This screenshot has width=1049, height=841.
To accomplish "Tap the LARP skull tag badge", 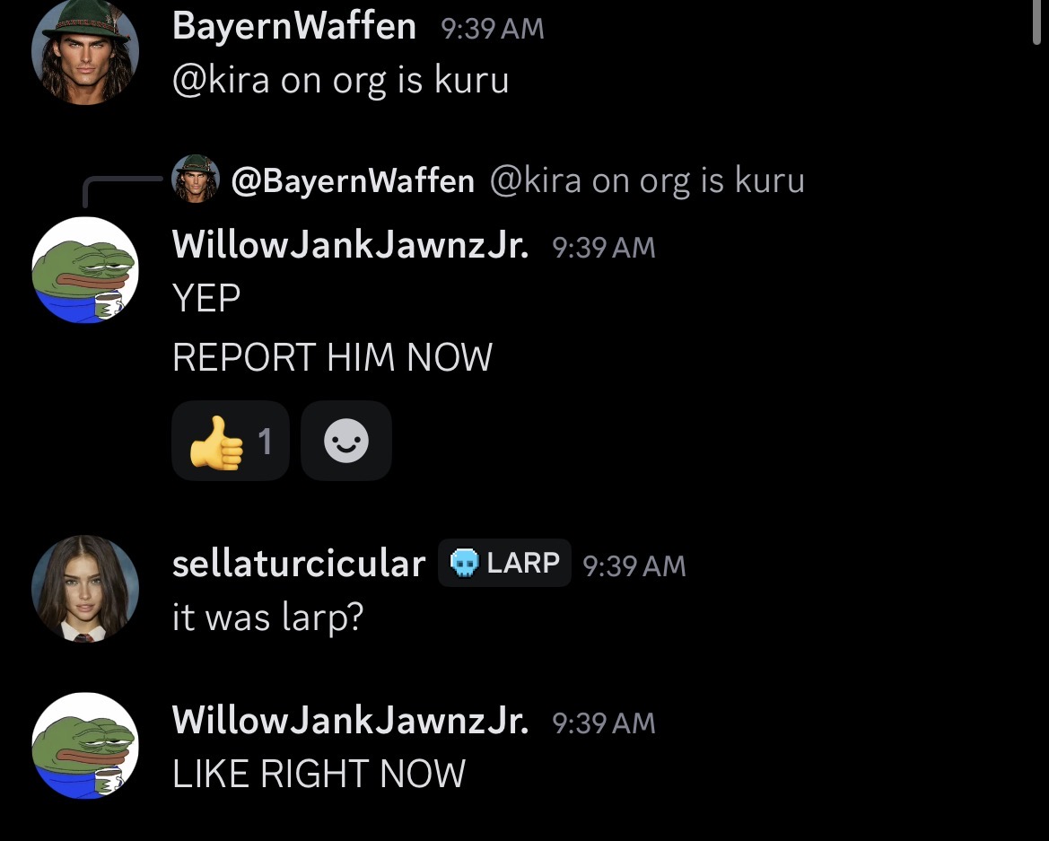I will (x=504, y=563).
